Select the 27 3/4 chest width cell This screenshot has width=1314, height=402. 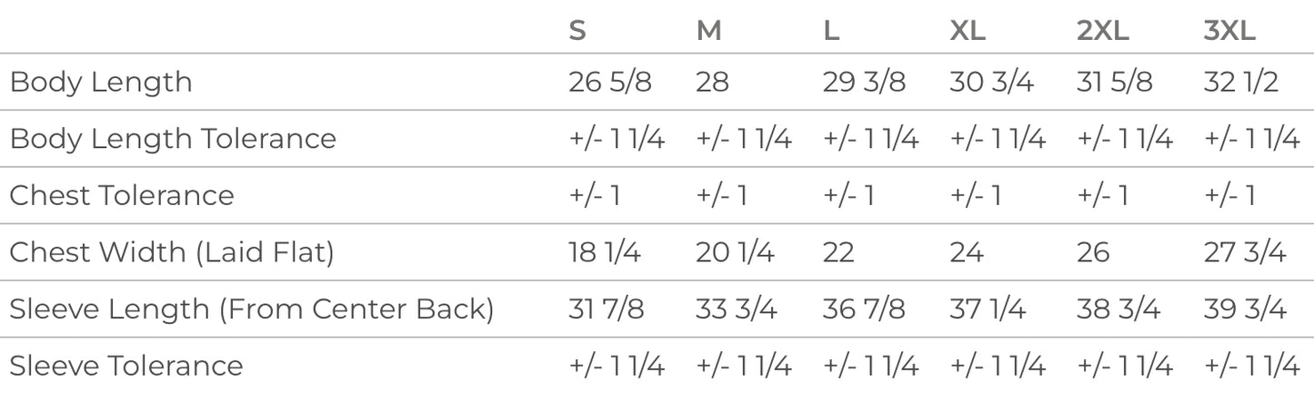click(x=1245, y=252)
